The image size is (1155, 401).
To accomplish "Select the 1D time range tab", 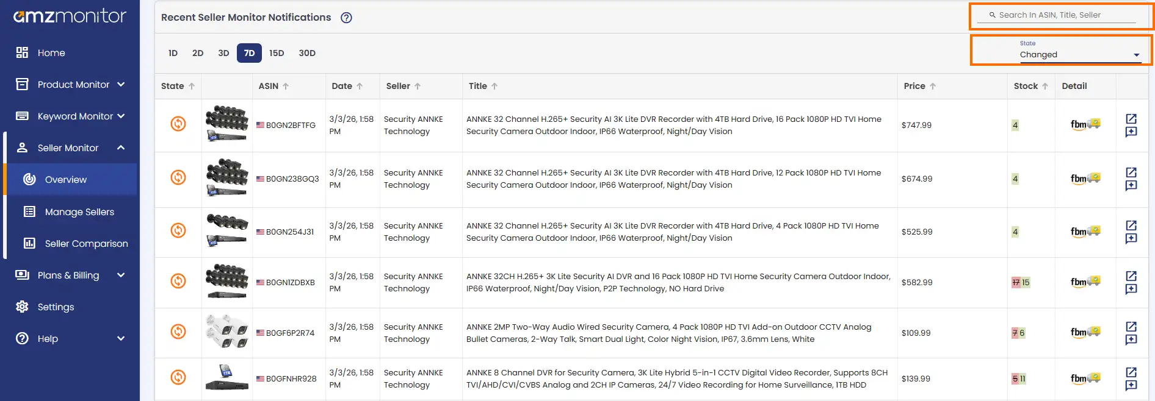I will (x=173, y=53).
